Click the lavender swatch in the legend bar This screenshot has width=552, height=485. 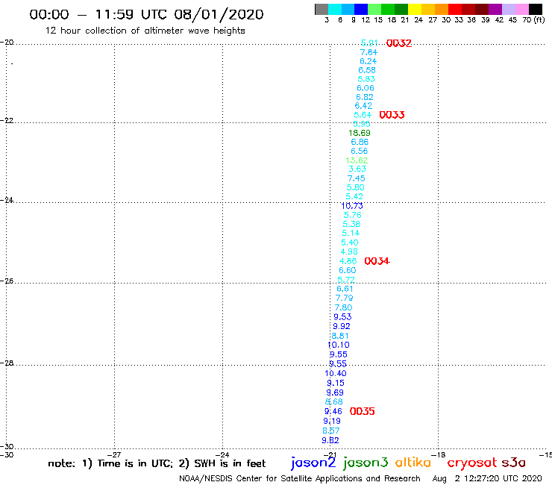[x=509, y=9]
